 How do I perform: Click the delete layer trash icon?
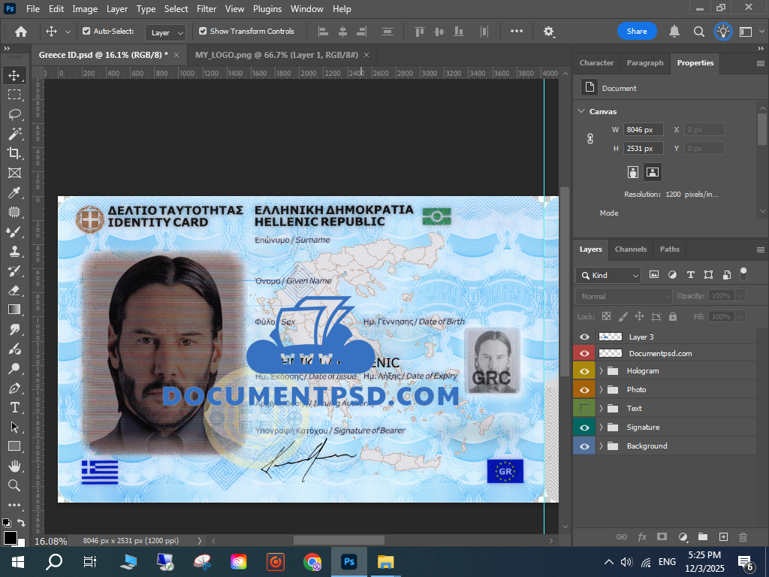(x=743, y=536)
